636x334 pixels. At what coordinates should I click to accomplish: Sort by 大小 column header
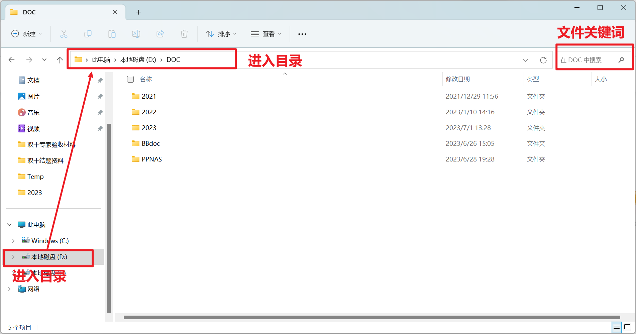pos(601,79)
